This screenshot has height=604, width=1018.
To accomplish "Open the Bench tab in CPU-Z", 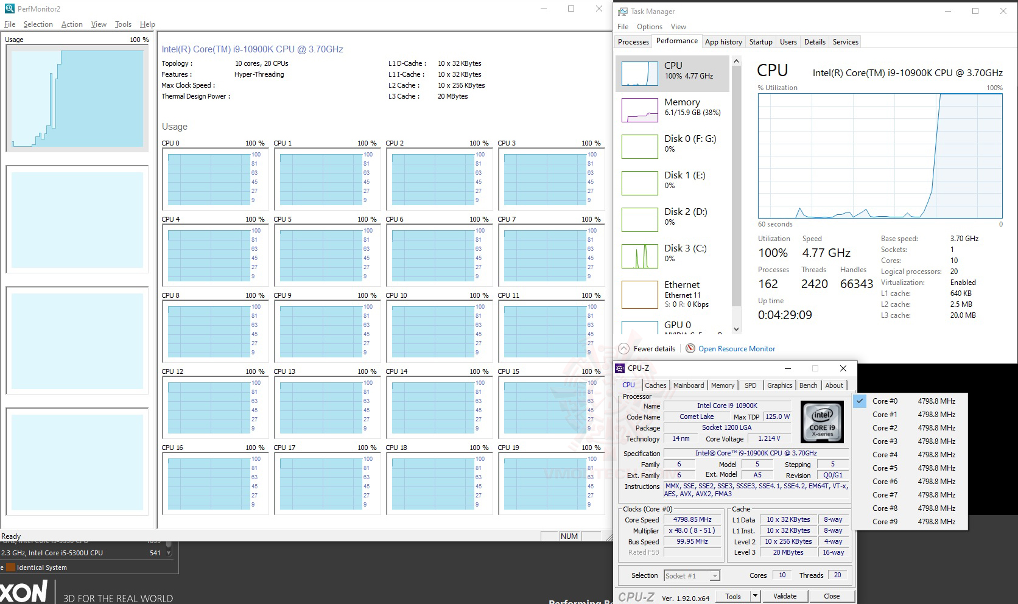I will click(809, 385).
